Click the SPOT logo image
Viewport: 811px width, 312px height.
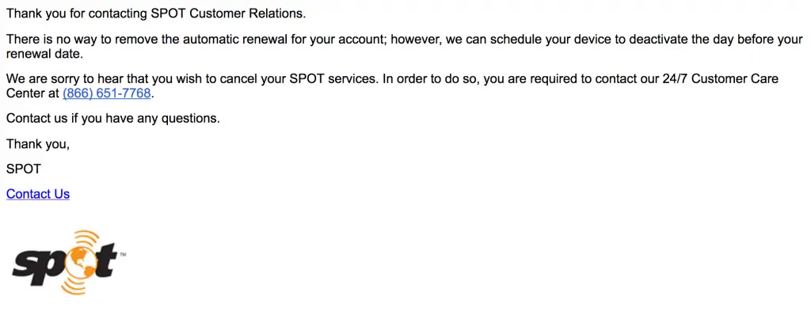69,263
